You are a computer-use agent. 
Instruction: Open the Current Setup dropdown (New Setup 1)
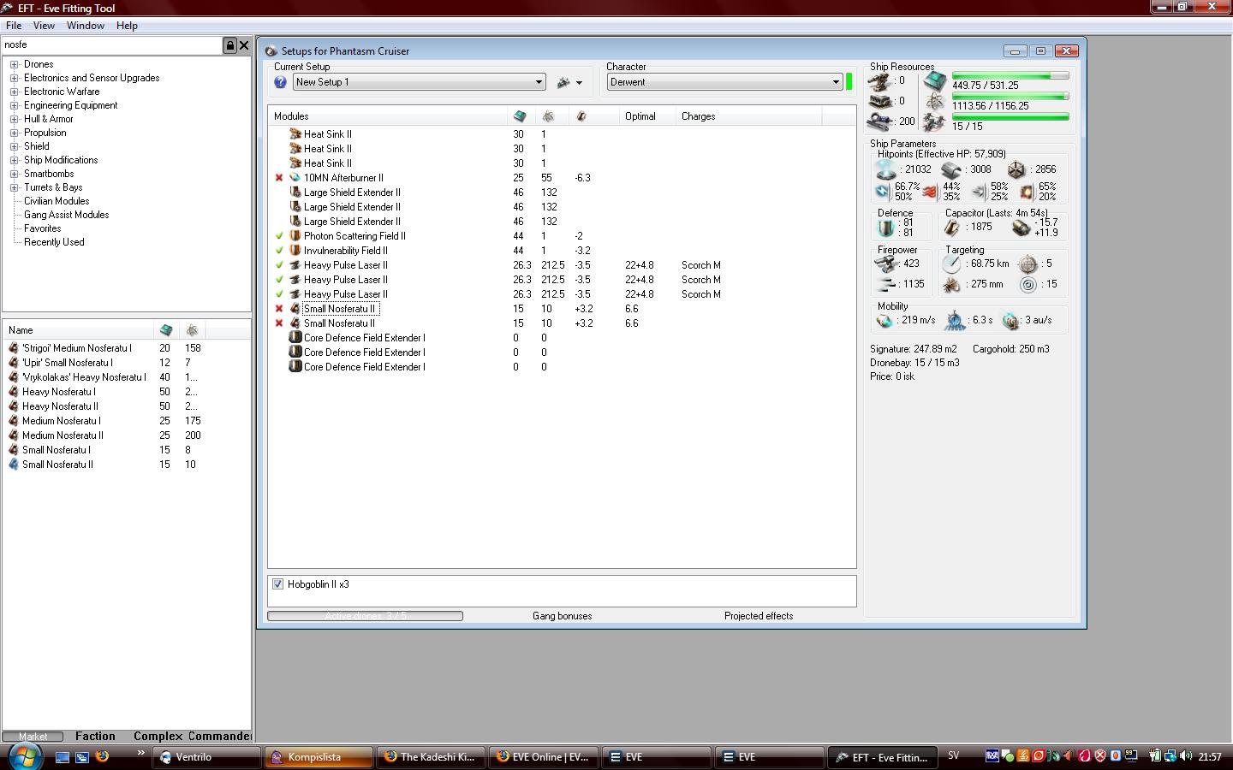(x=420, y=82)
